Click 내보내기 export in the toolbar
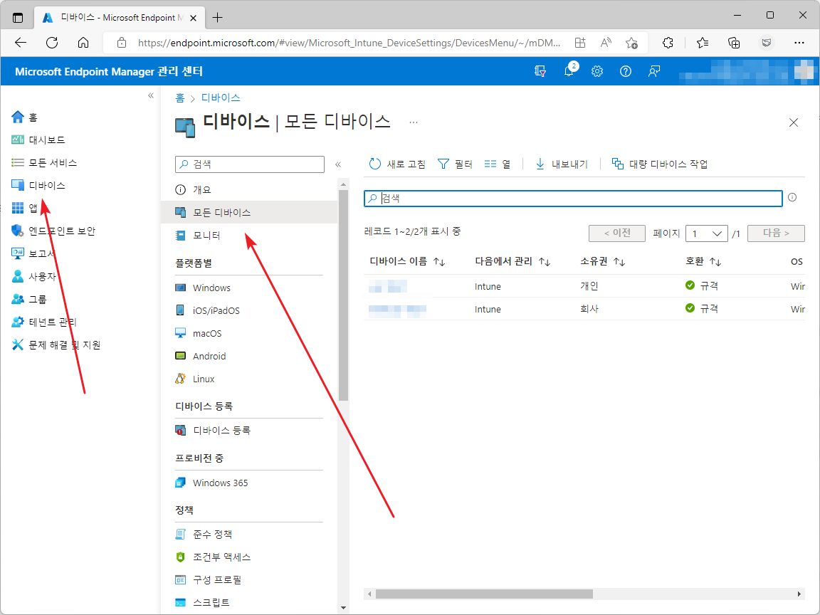 562,164
